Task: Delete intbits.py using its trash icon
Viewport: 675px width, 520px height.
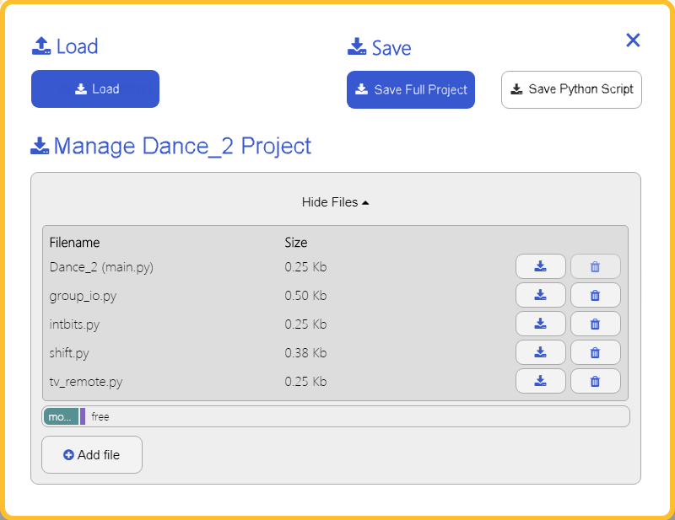Action: point(596,324)
